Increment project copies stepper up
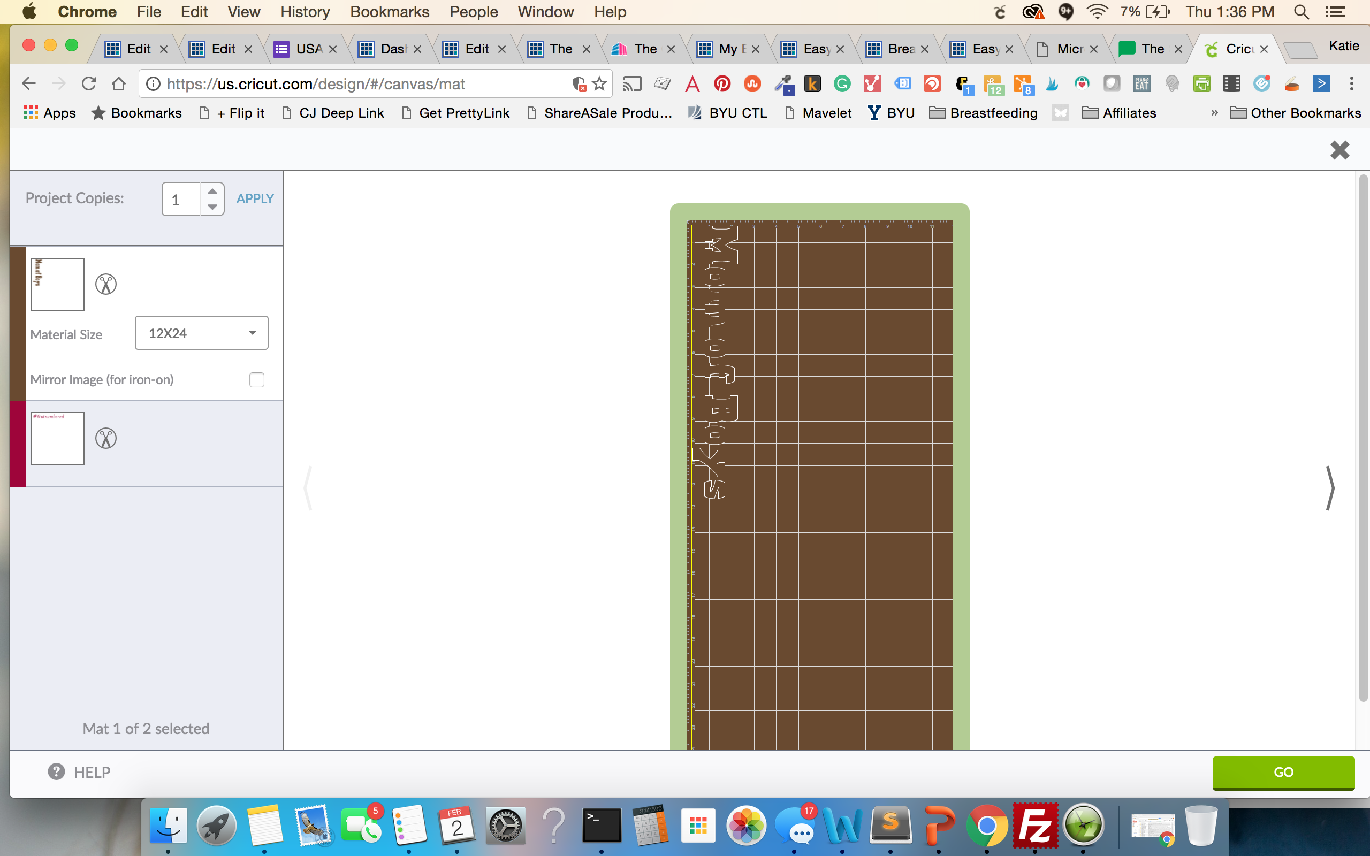Viewport: 1370px width, 856px height. (x=214, y=192)
